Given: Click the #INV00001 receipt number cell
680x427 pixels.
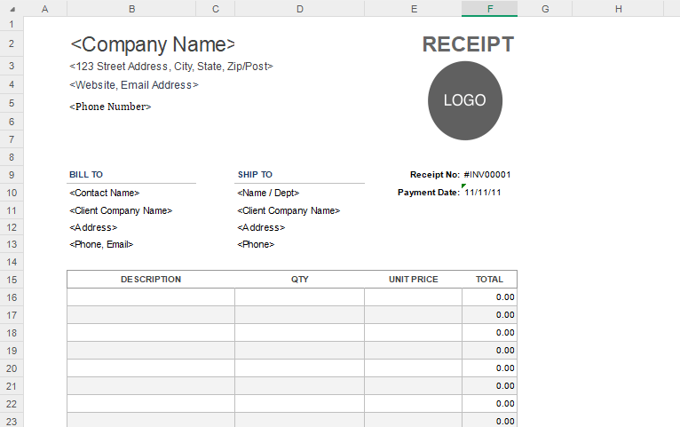Looking at the screenshot, I should click(x=487, y=175).
